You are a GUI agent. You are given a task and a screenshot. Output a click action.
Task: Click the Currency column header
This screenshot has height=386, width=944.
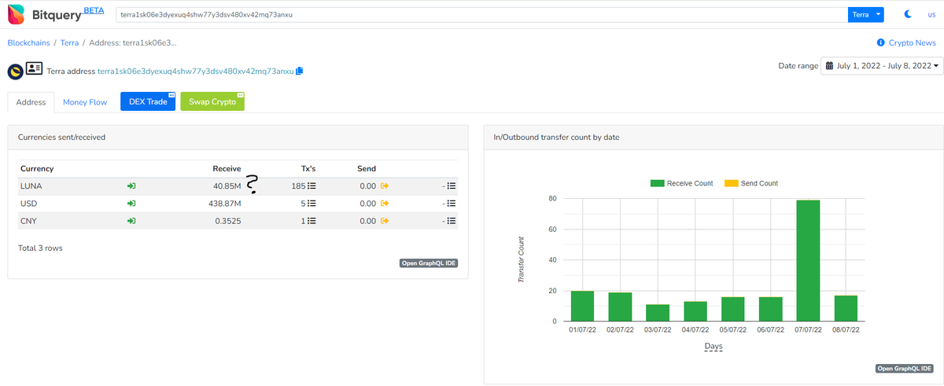pyautogui.click(x=37, y=168)
